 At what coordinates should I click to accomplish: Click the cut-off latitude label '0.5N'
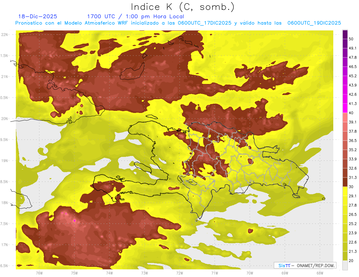(x=4, y=98)
